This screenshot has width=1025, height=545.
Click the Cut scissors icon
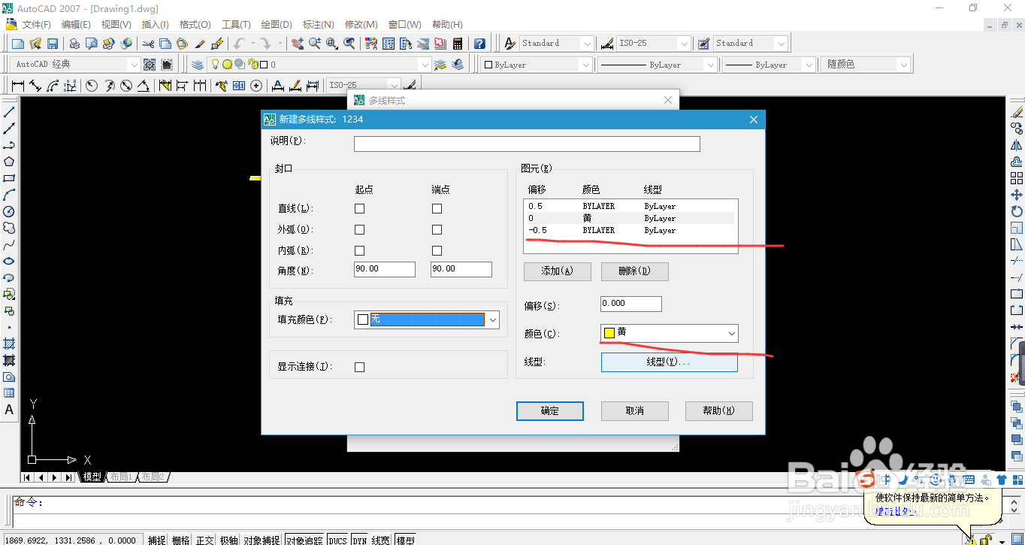click(x=148, y=44)
